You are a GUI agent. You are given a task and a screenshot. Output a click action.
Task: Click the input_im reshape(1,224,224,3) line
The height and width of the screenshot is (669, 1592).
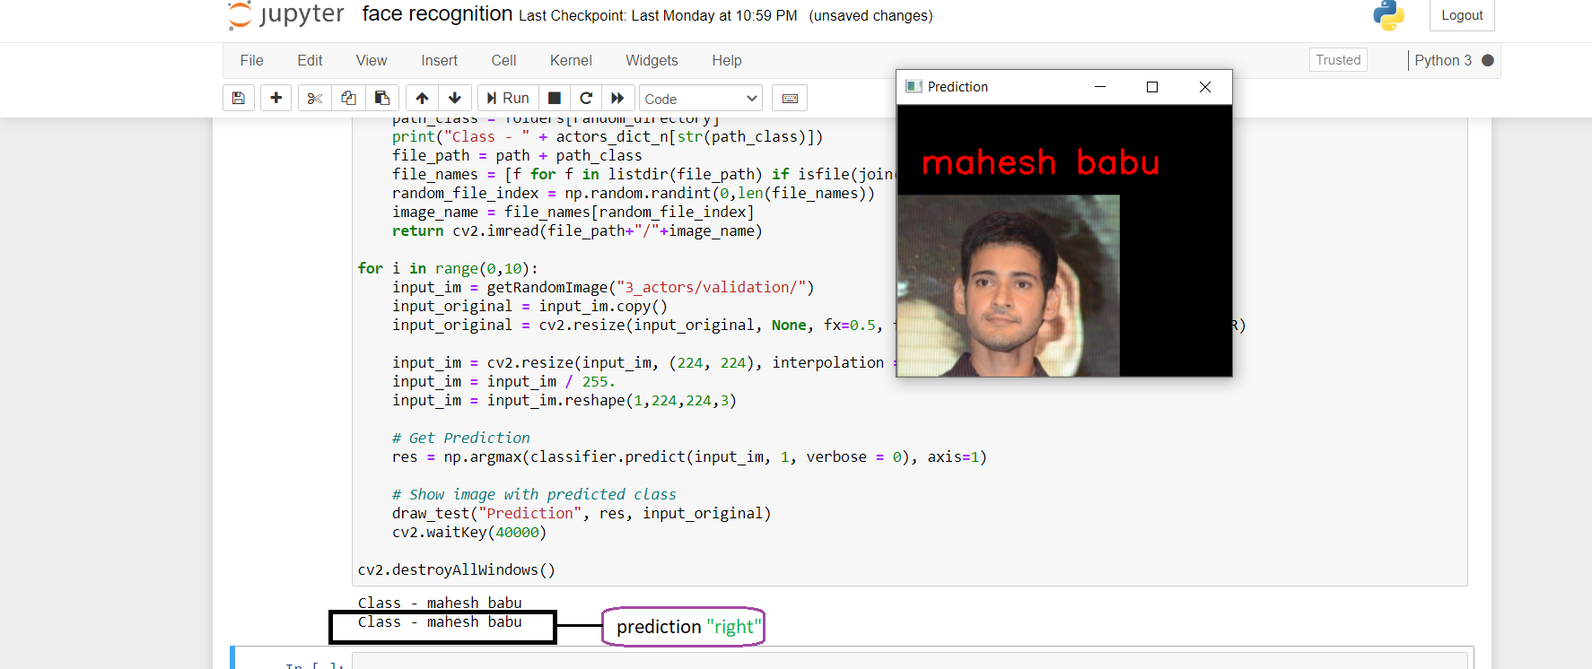[564, 400]
